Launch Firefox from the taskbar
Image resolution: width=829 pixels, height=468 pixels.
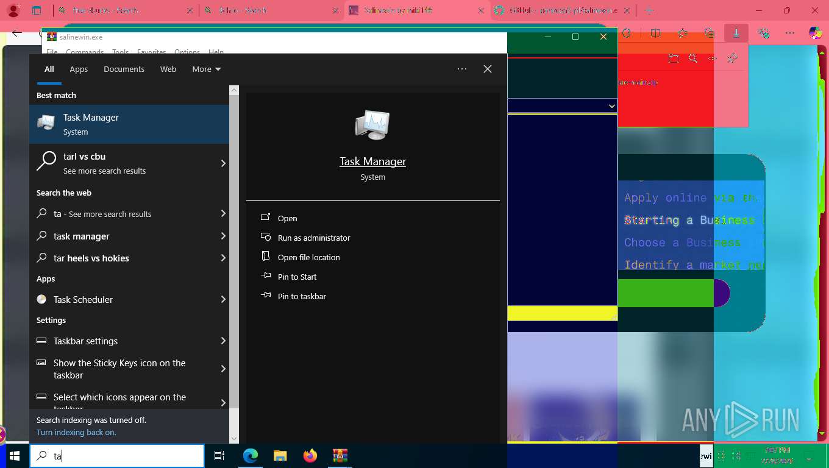click(x=310, y=456)
